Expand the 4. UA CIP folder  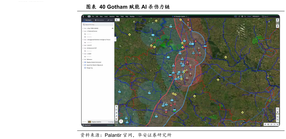83,45
